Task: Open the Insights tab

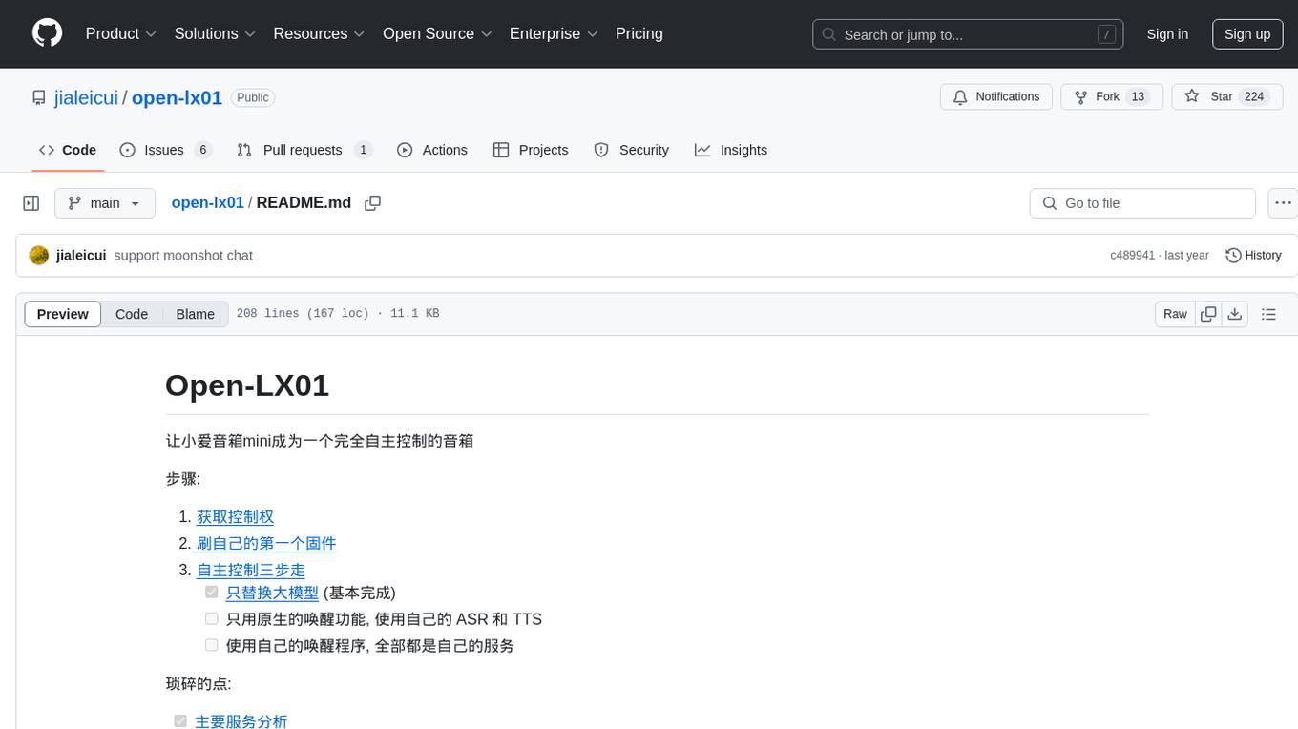Action: (x=731, y=150)
